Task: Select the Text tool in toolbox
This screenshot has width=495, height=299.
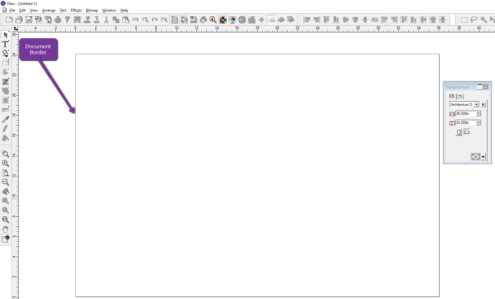Action: [x=5, y=44]
